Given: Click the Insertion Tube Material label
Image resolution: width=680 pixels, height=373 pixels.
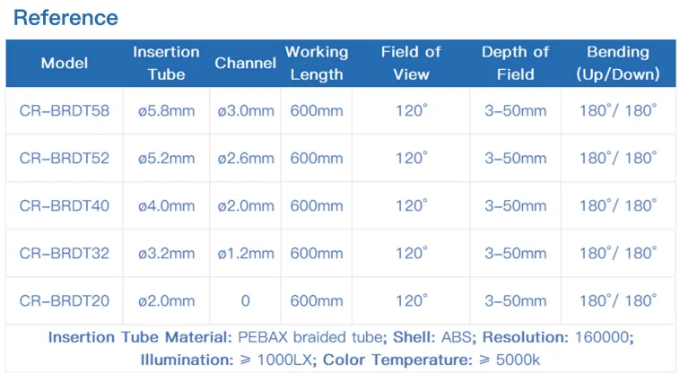Looking at the screenshot, I should coord(141,337).
